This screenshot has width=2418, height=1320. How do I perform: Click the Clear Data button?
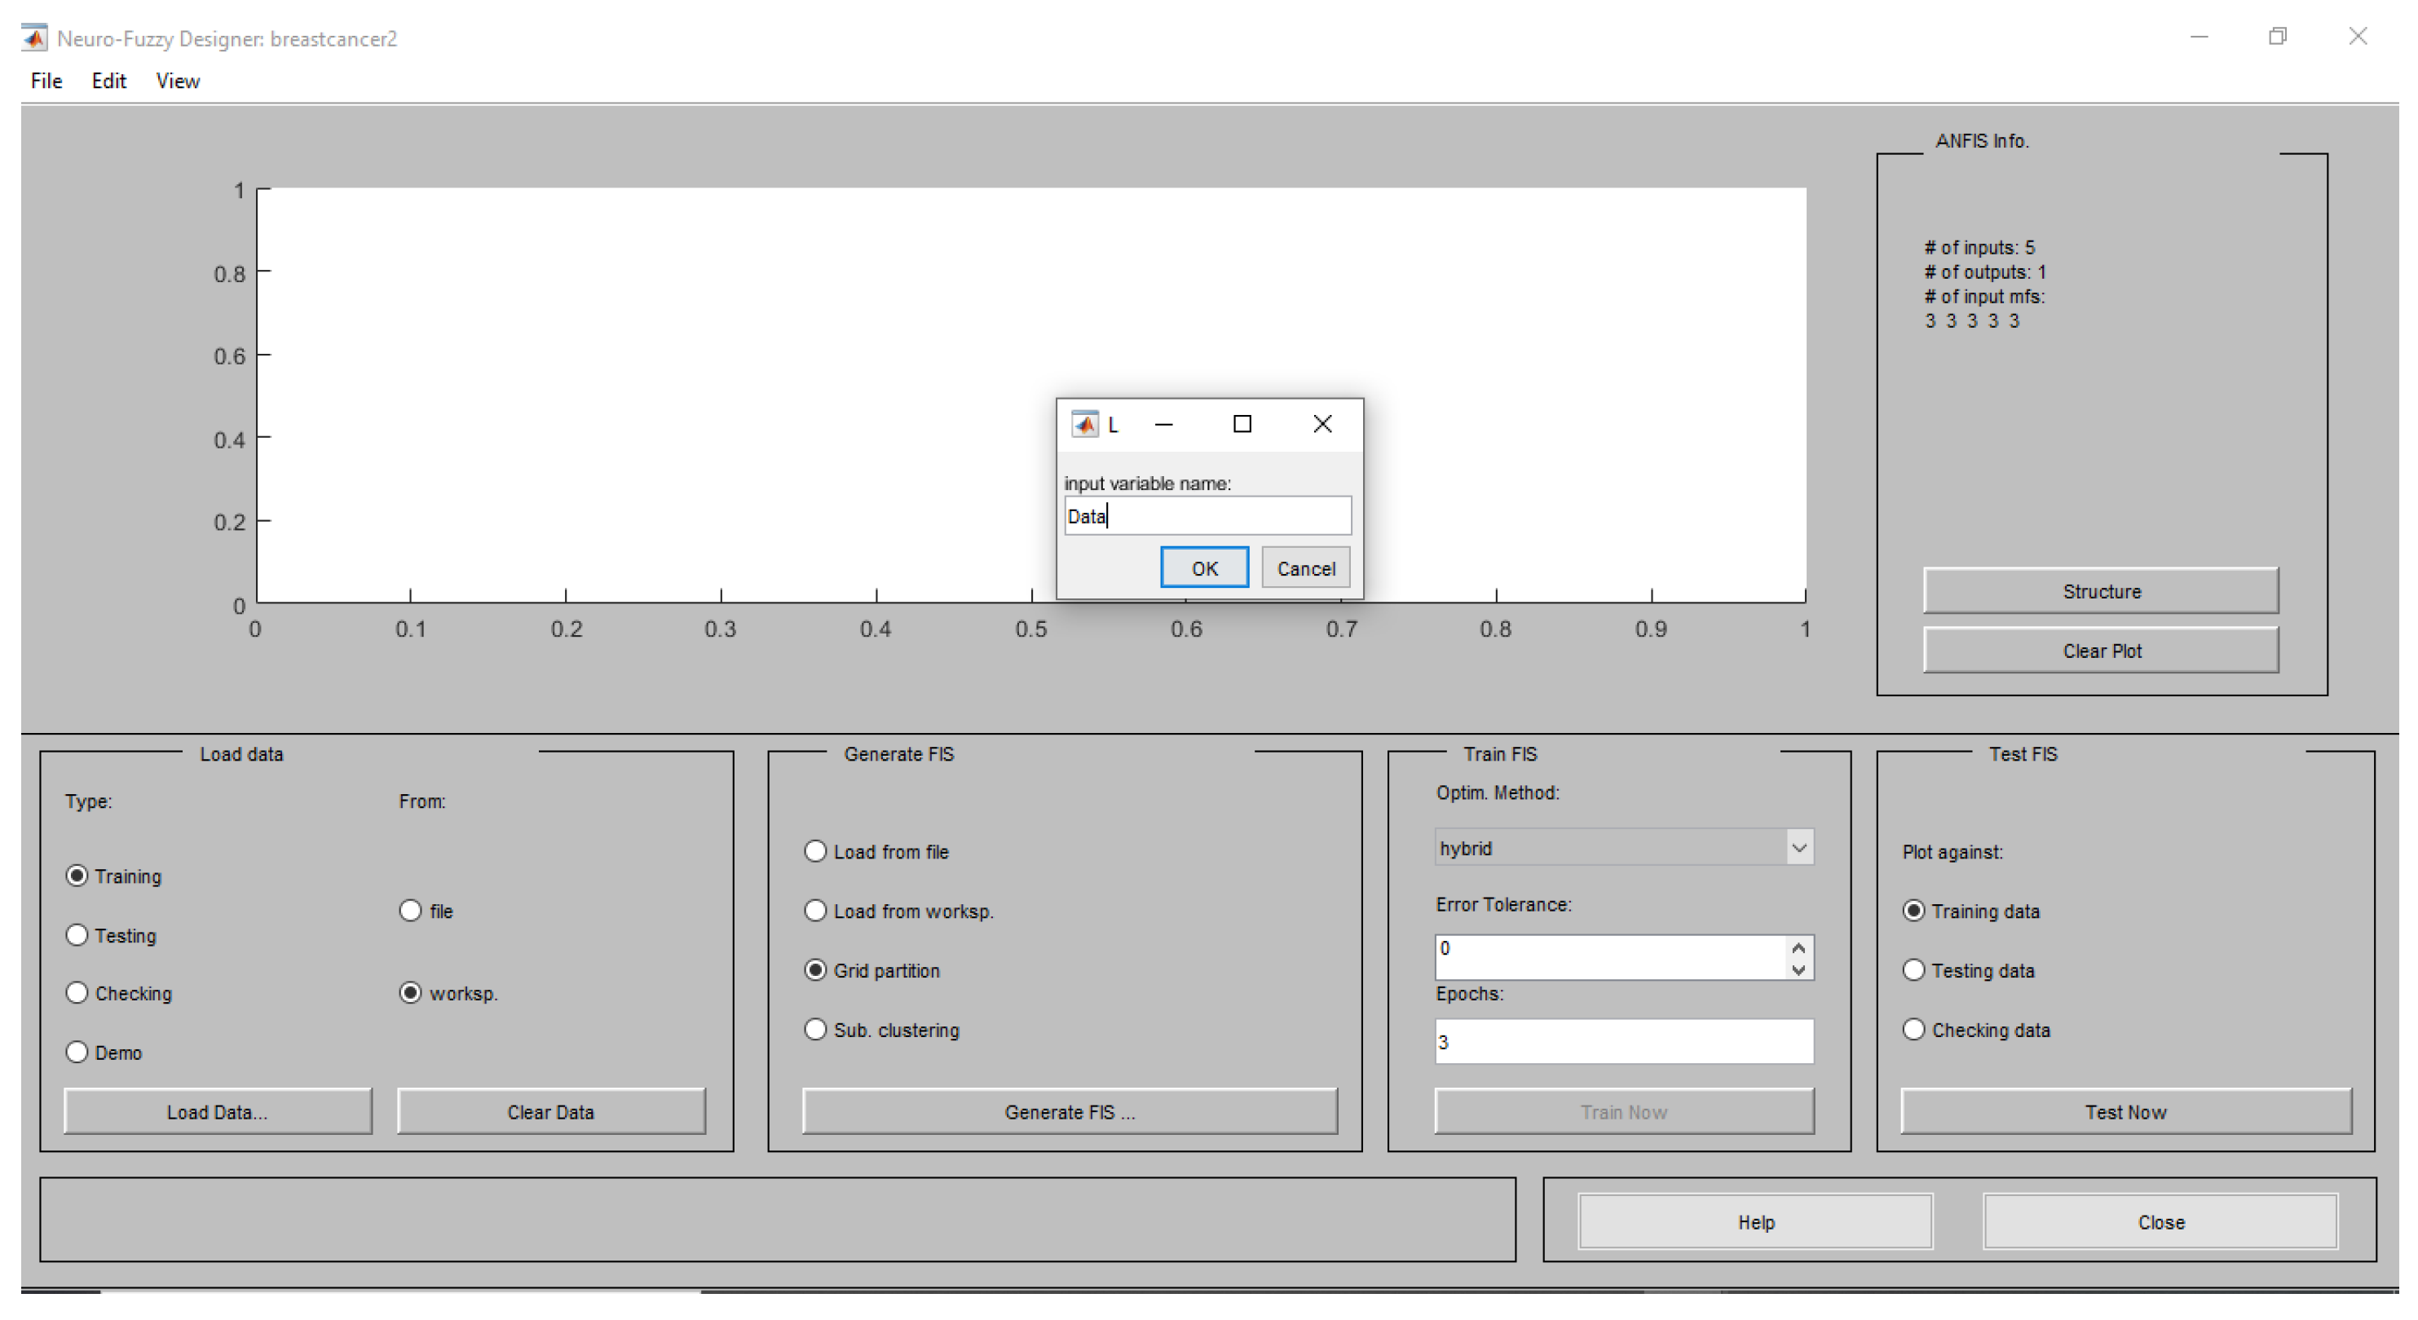[x=551, y=1111]
